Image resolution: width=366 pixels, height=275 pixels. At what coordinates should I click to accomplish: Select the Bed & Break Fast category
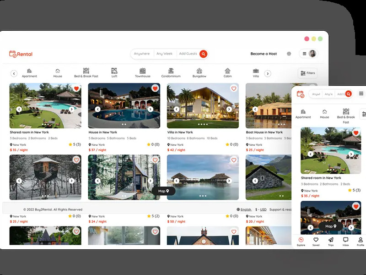pyautogui.click(x=86, y=71)
